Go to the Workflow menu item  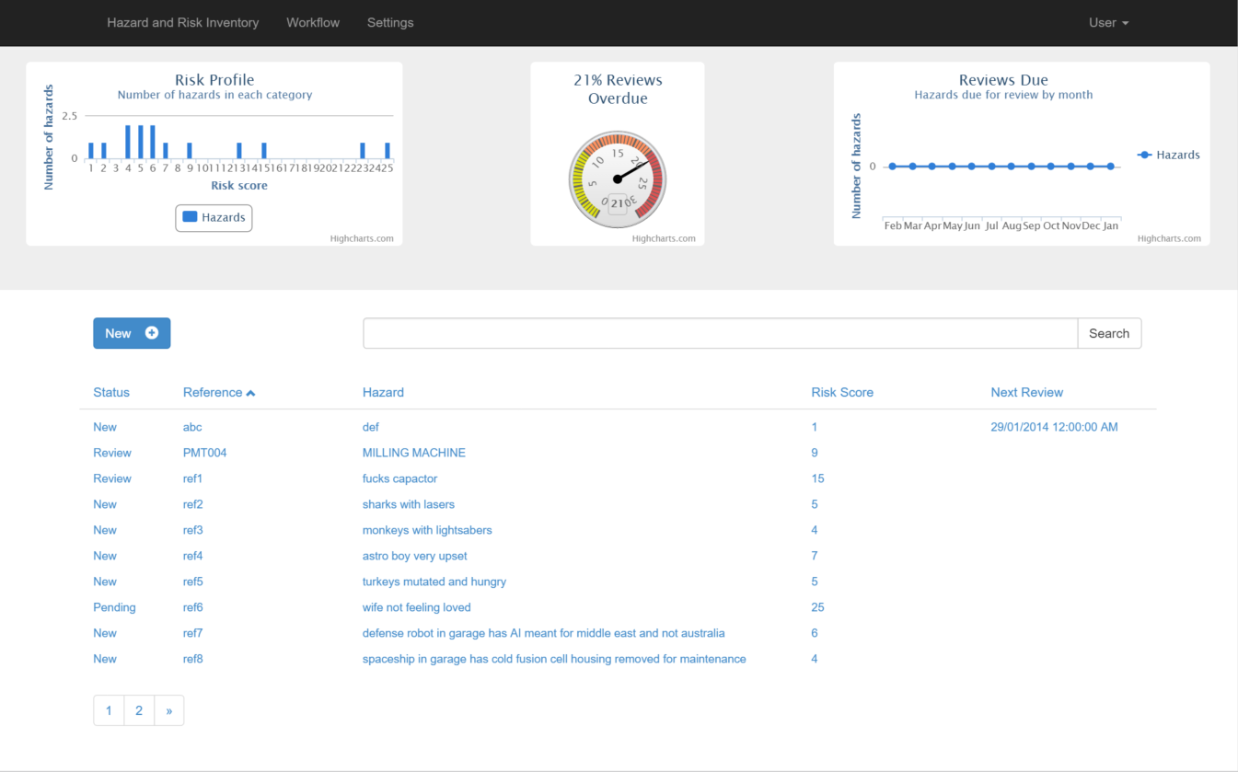pos(313,23)
